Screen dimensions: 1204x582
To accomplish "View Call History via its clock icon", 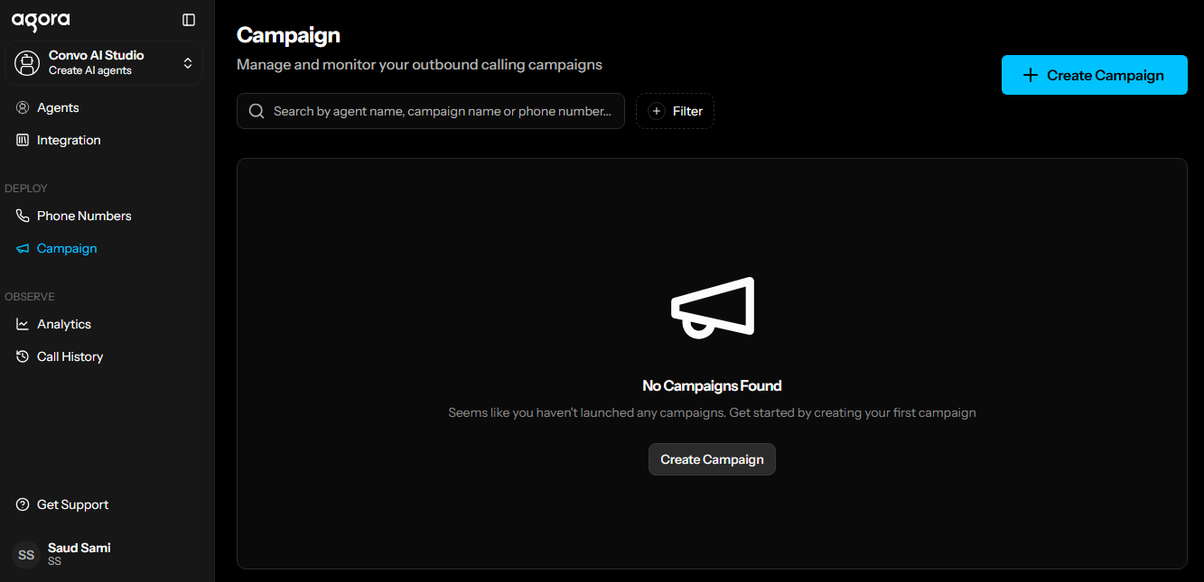I will coord(22,356).
